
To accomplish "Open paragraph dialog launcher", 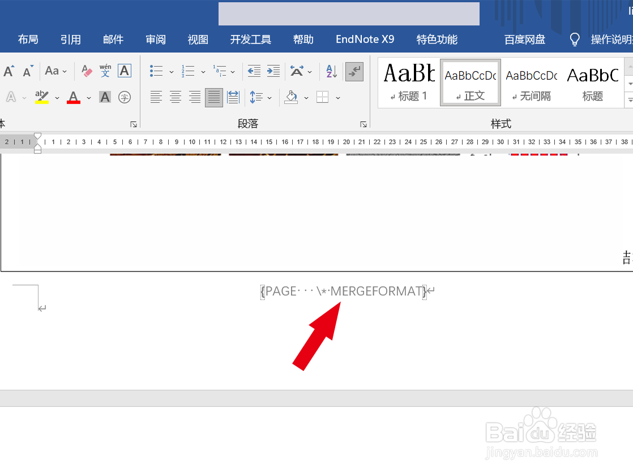I will click(363, 124).
